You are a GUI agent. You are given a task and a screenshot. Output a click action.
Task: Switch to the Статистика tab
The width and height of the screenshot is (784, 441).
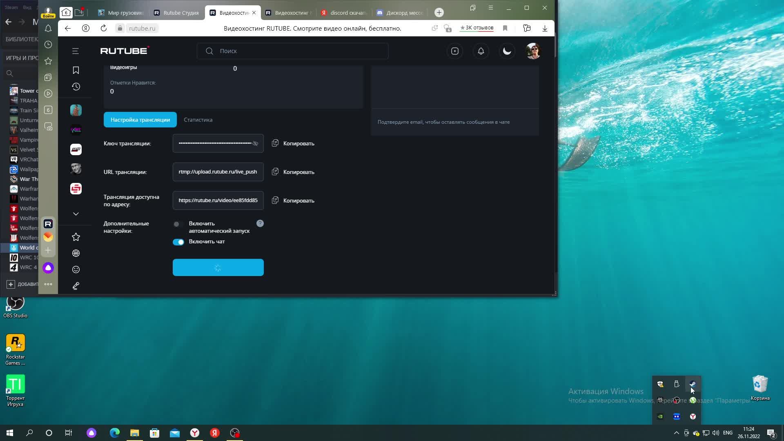click(198, 120)
